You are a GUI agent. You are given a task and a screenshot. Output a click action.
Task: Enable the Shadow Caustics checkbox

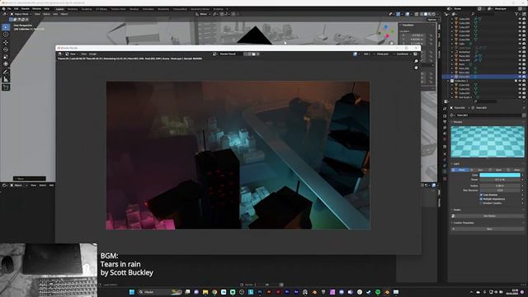click(x=481, y=203)
